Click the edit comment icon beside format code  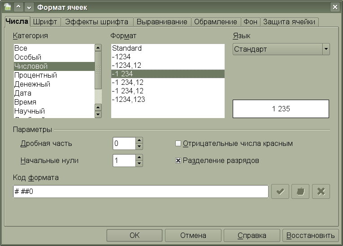pyautogui.click(x=300, y=191)
